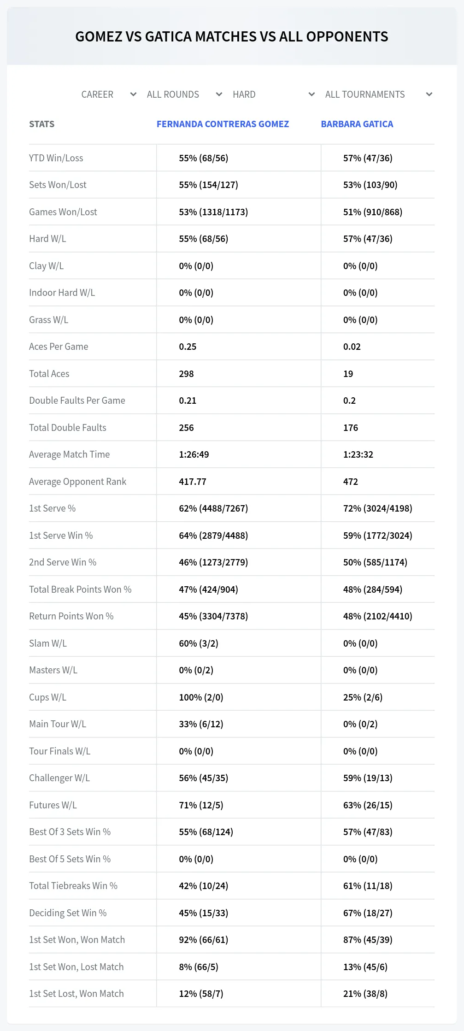This screenshot has width=464, height=1031.
Task: Click the Deciding Set Win % label
Action: [x=68, y=913]
